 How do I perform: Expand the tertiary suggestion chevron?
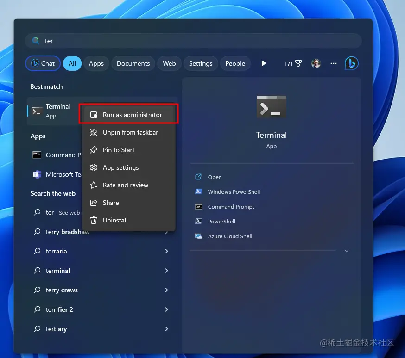[167, 328]
